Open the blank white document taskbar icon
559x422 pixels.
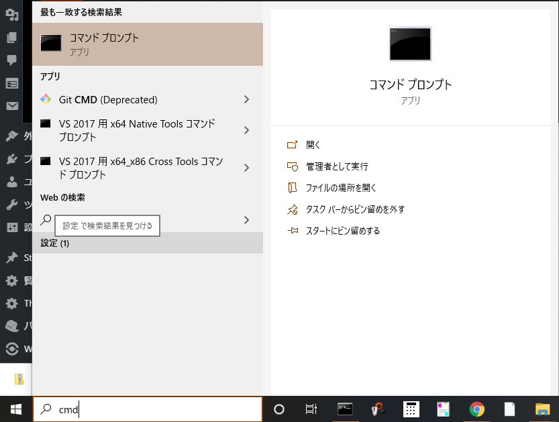pos(509,409)
